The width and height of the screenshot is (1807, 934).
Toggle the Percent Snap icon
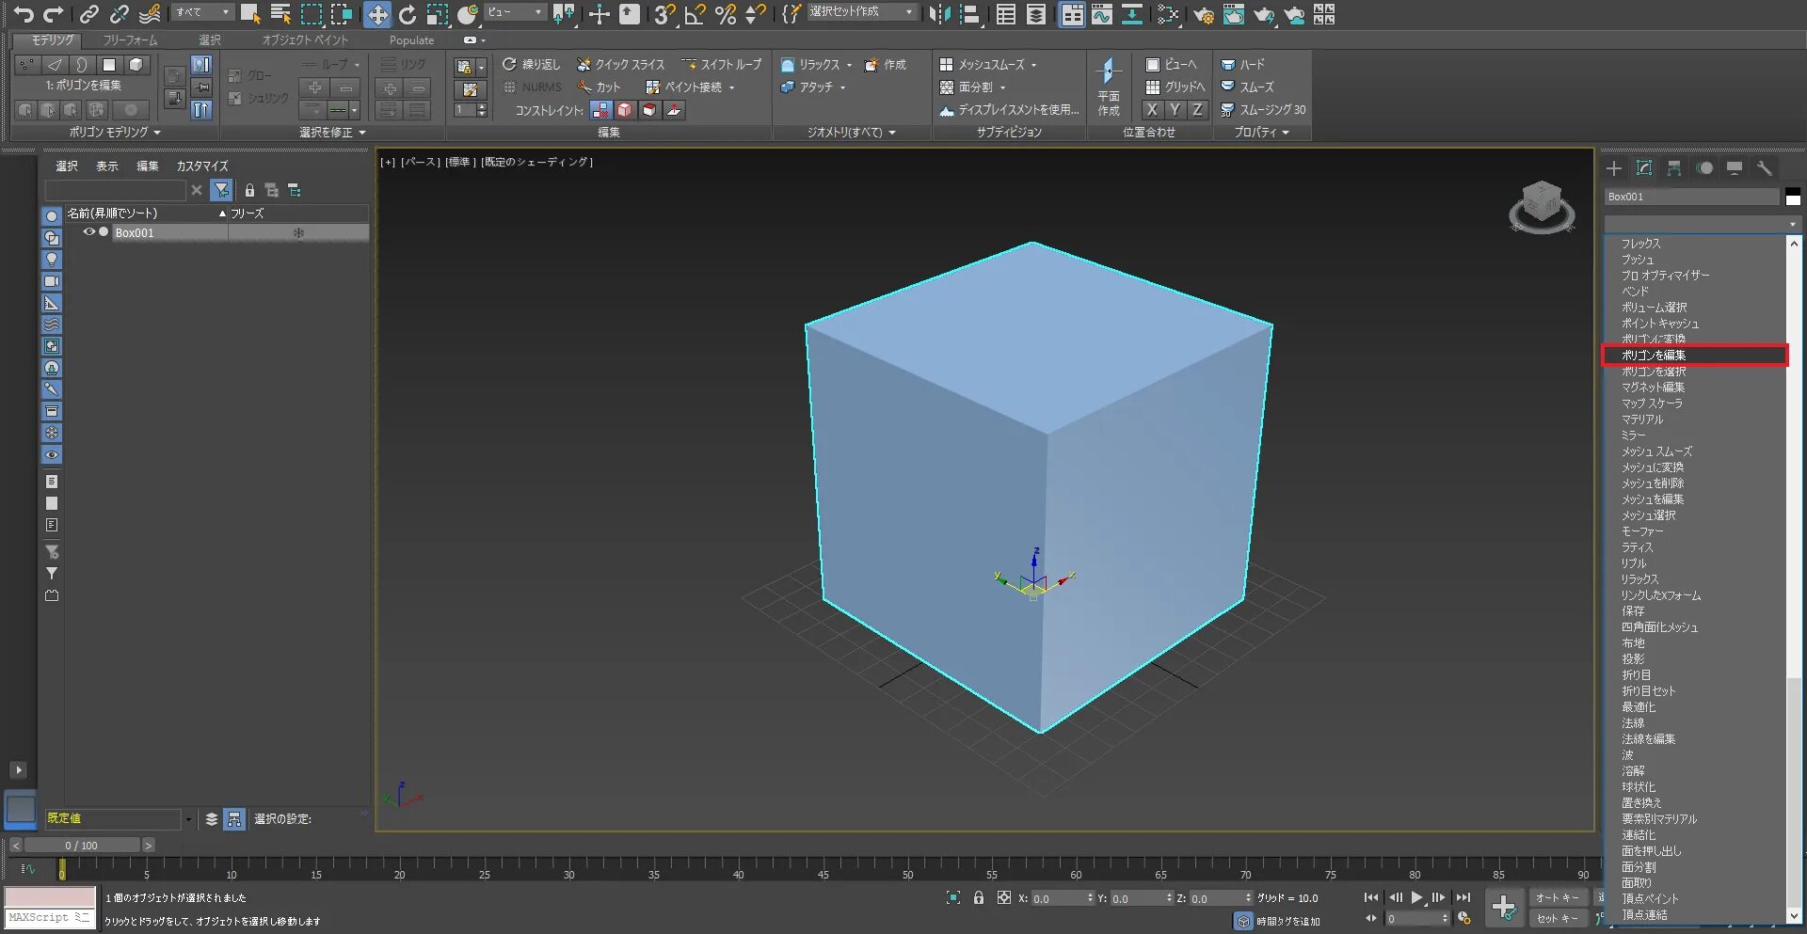coord(725,14)
